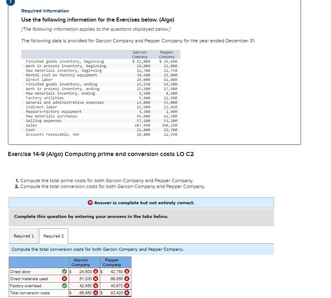Image resolution: width=331 pixels, height=298 pixels.
Task: Click 'Selling expenses' data row
Action: tap(101, 120)
